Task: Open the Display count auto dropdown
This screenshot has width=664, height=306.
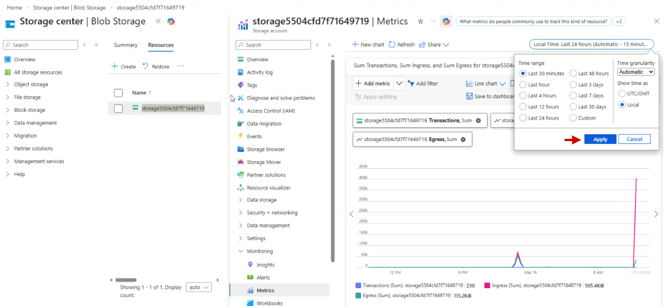Action: 199,287
